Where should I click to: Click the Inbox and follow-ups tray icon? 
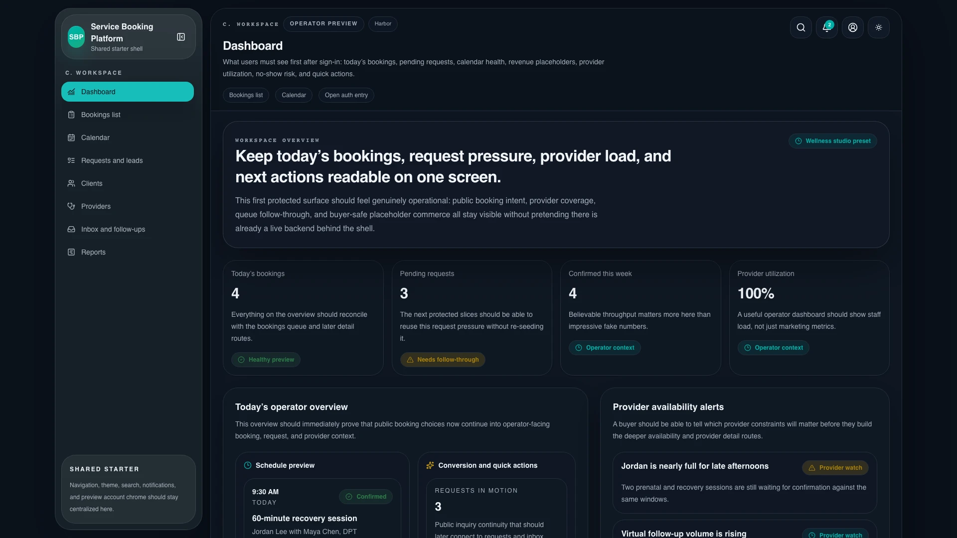71,229
